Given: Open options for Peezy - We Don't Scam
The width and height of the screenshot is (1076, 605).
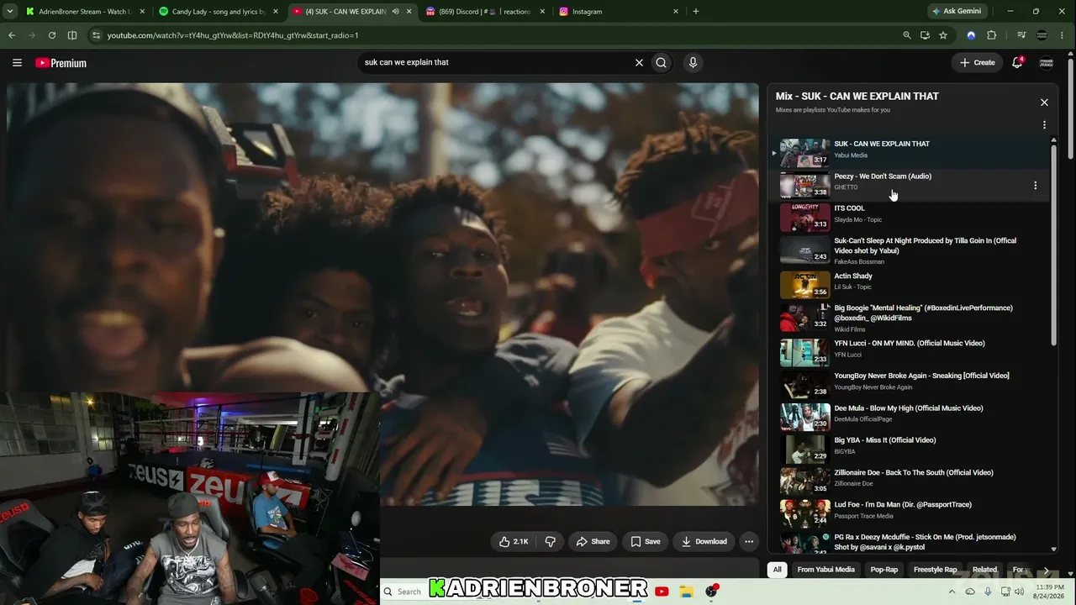Looking at the screenshot, I should coord(1035,186).
